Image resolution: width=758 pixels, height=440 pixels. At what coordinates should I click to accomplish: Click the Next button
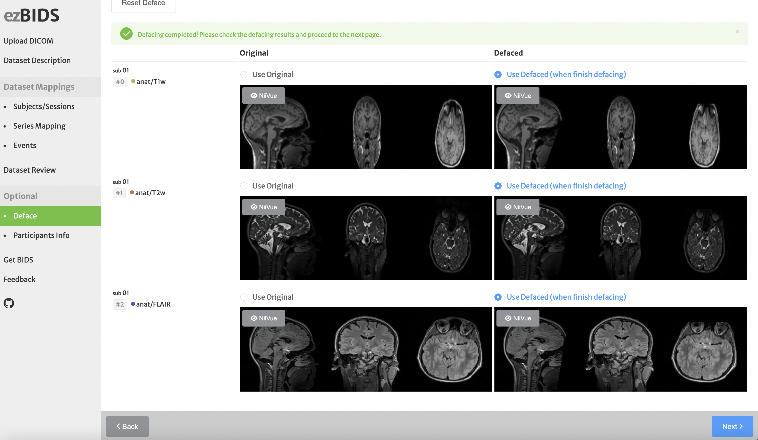click(x=732, y=426)
